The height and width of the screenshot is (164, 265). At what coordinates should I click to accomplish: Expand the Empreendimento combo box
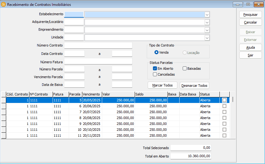tap(207, 30)
